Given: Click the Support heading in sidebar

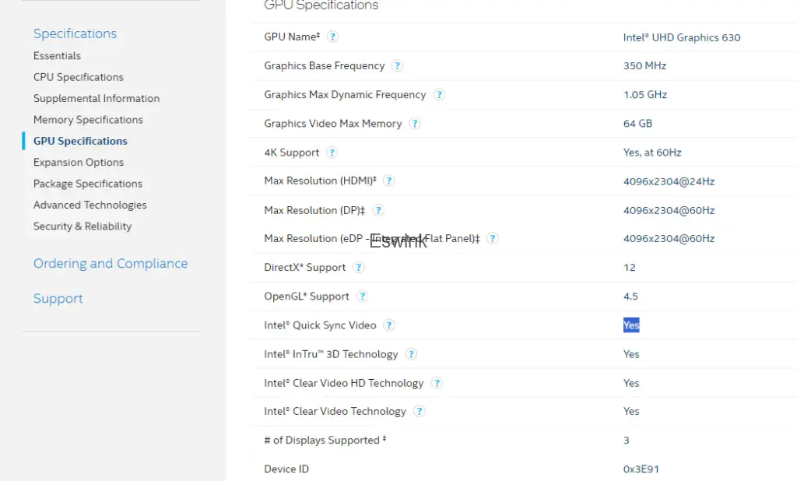Looking at the screenshot, I should coord(58,299).
